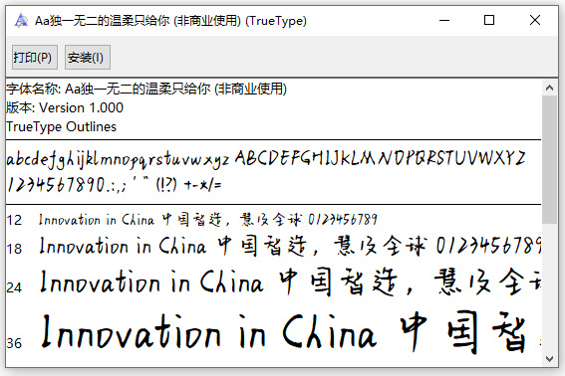Click the 打印(P) print button
The width and height of the screenshot is (565, 376).
point(35,58)
